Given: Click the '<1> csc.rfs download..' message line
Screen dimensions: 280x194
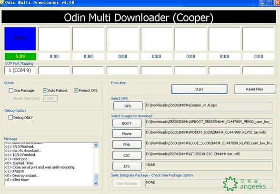Looking at the screenshot, I should tap(23, 151).
